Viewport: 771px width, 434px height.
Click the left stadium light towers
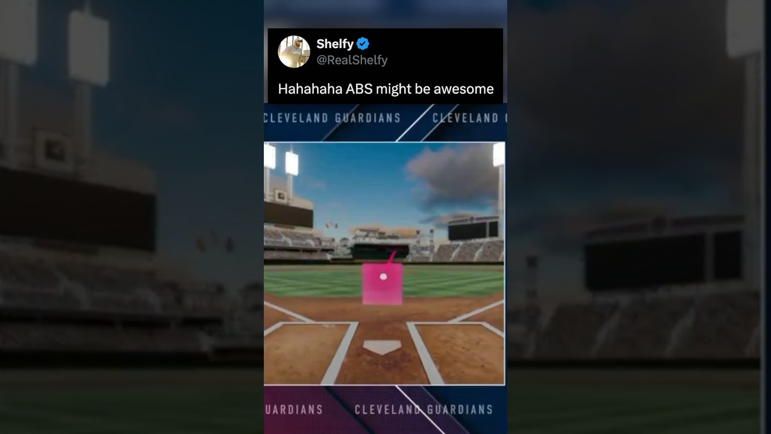click(281, 160)
